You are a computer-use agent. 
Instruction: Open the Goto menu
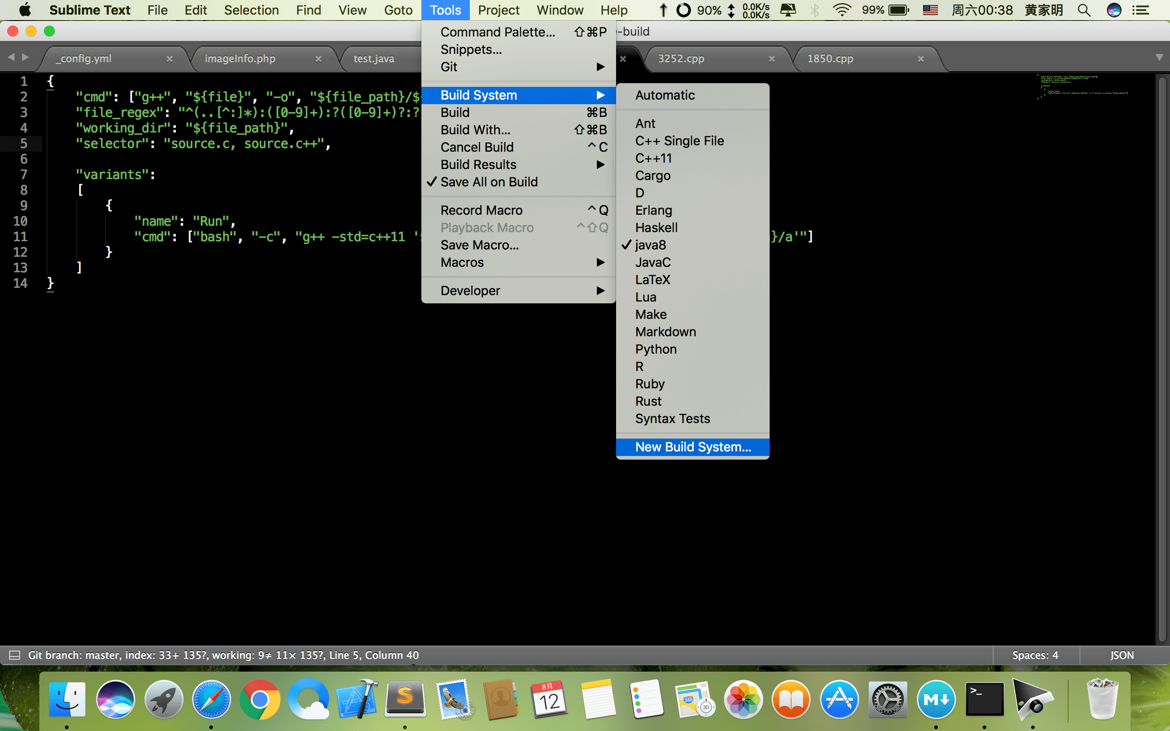point(399,10)
